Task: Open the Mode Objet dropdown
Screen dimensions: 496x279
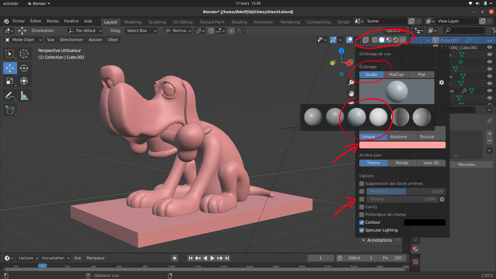Action: [23, 40]
